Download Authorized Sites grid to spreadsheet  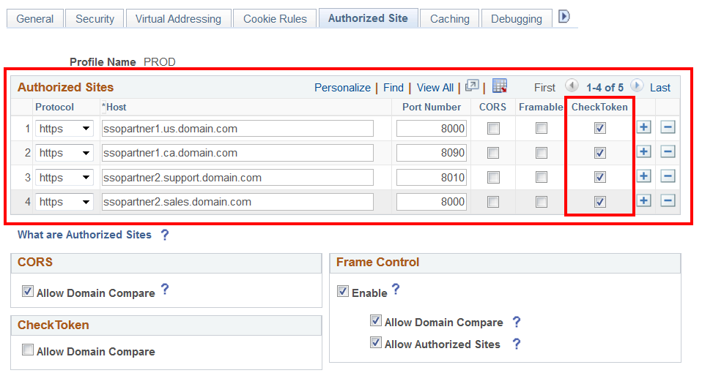[x=500, y=86]
